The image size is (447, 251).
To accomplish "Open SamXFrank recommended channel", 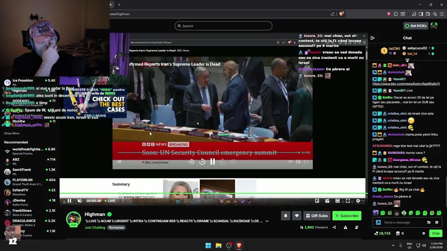I will click(x=30, y=172).
